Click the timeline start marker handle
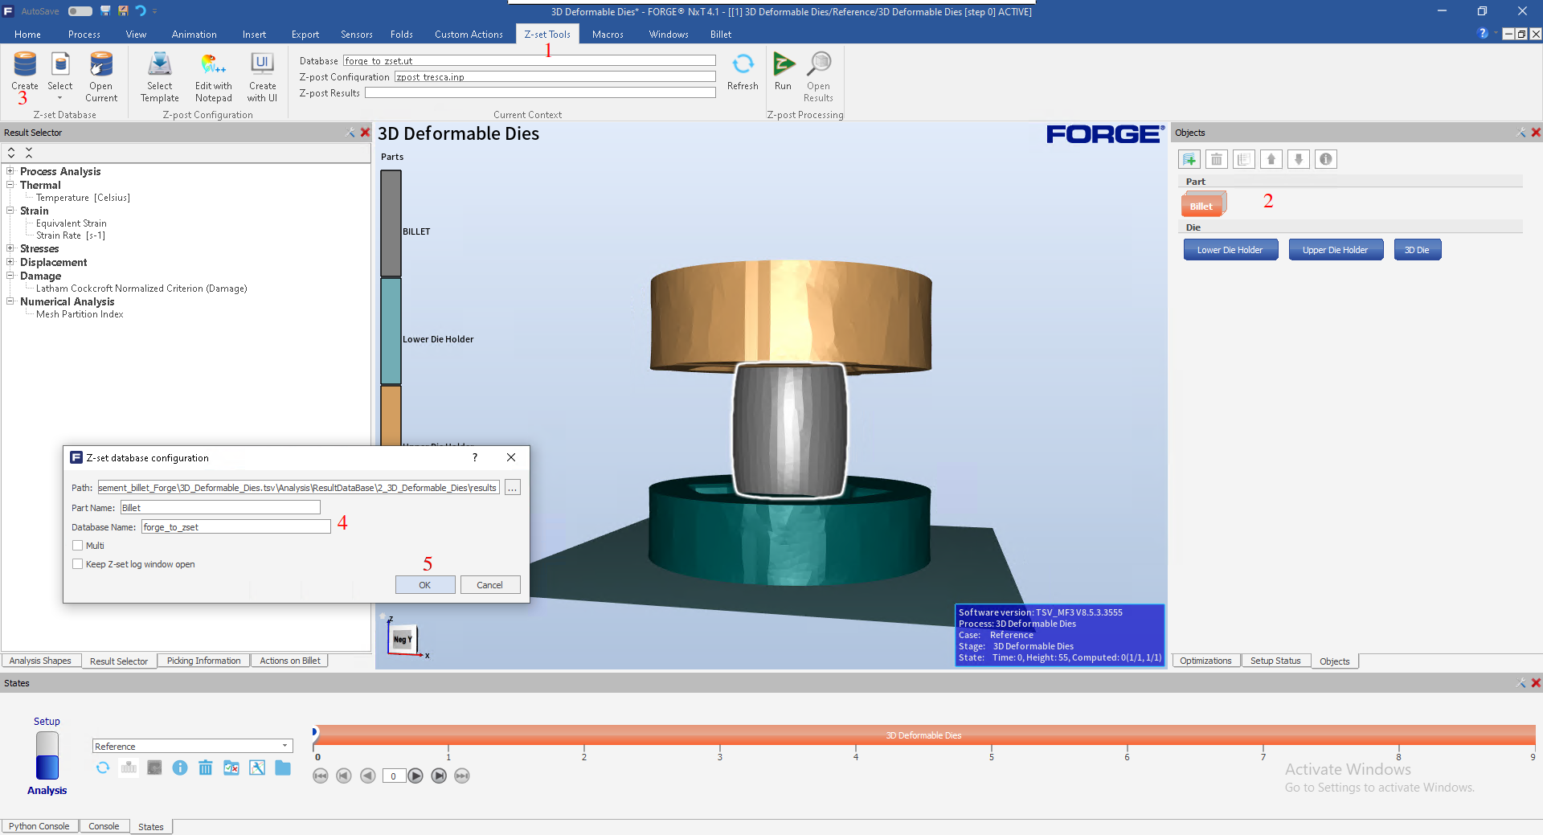The width and height of the screenshot is (1543, 835). pos(315,733)
